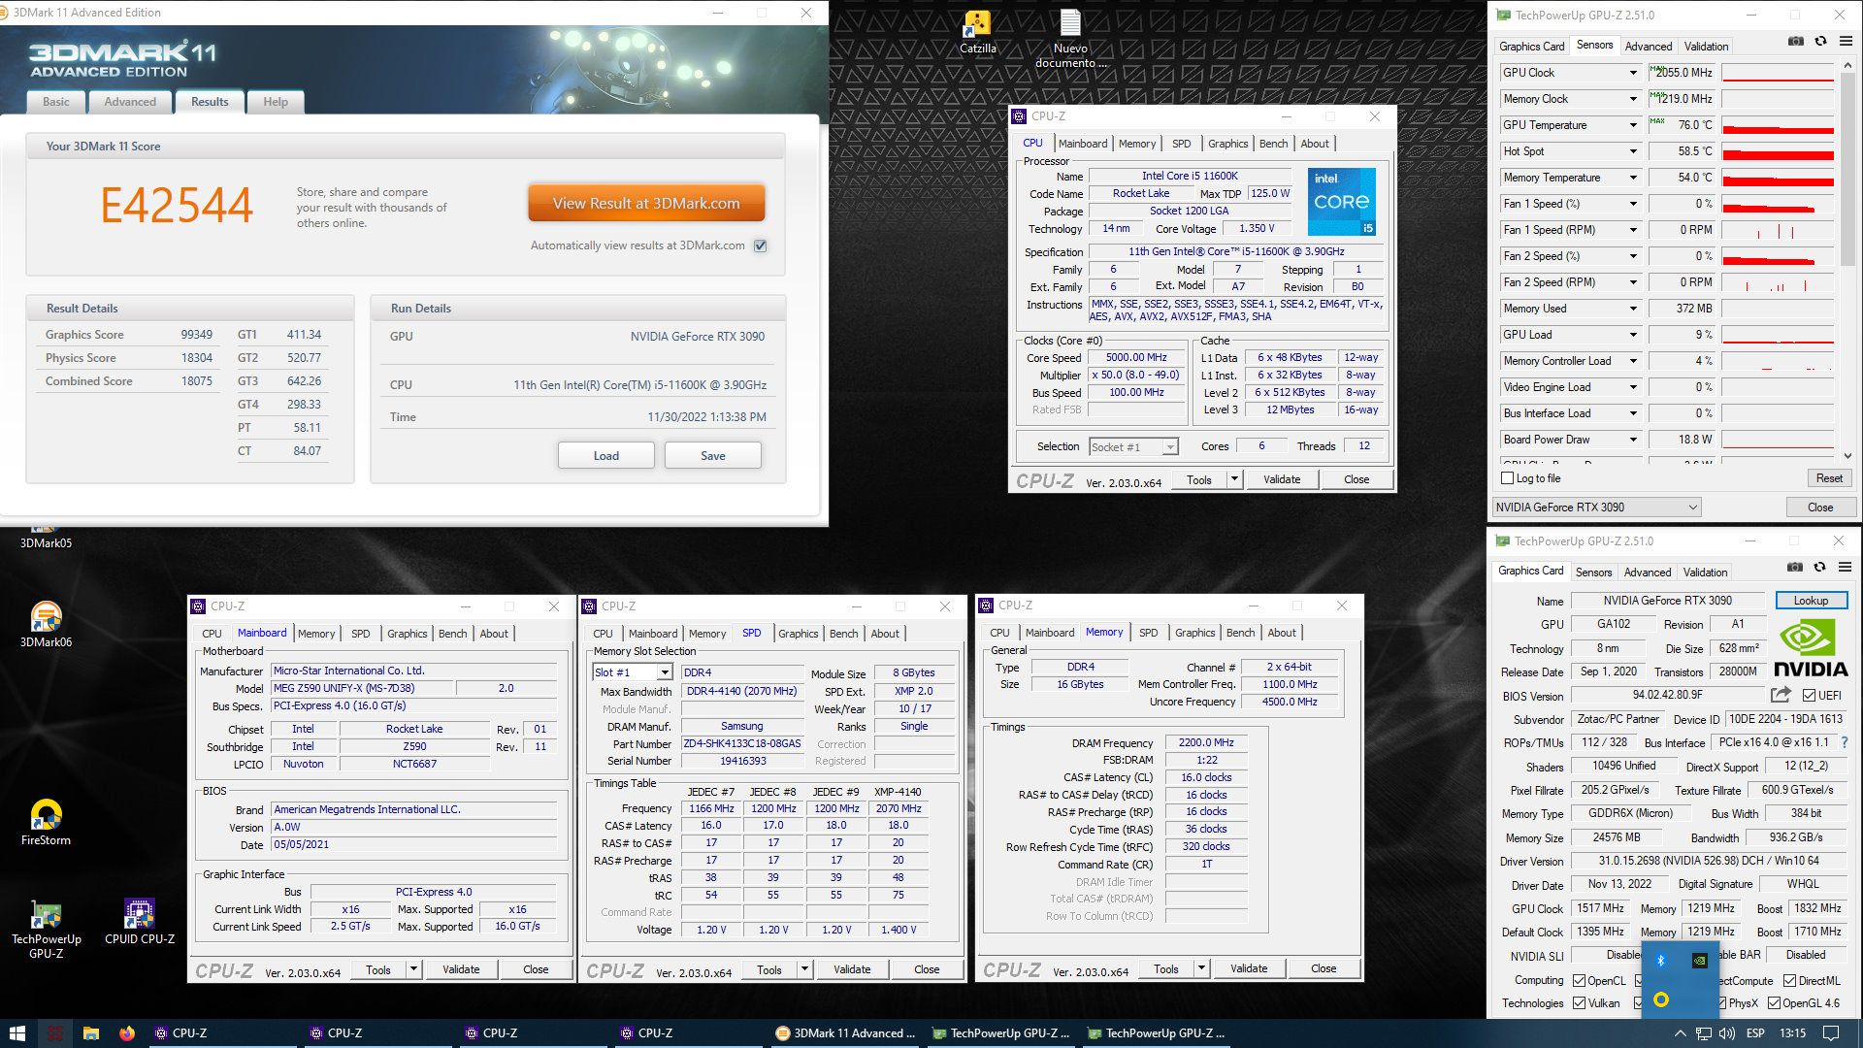
Task: Open the Tools dropdown arrow in CPU-Z Memory window
Action: tap(1201, 968)
